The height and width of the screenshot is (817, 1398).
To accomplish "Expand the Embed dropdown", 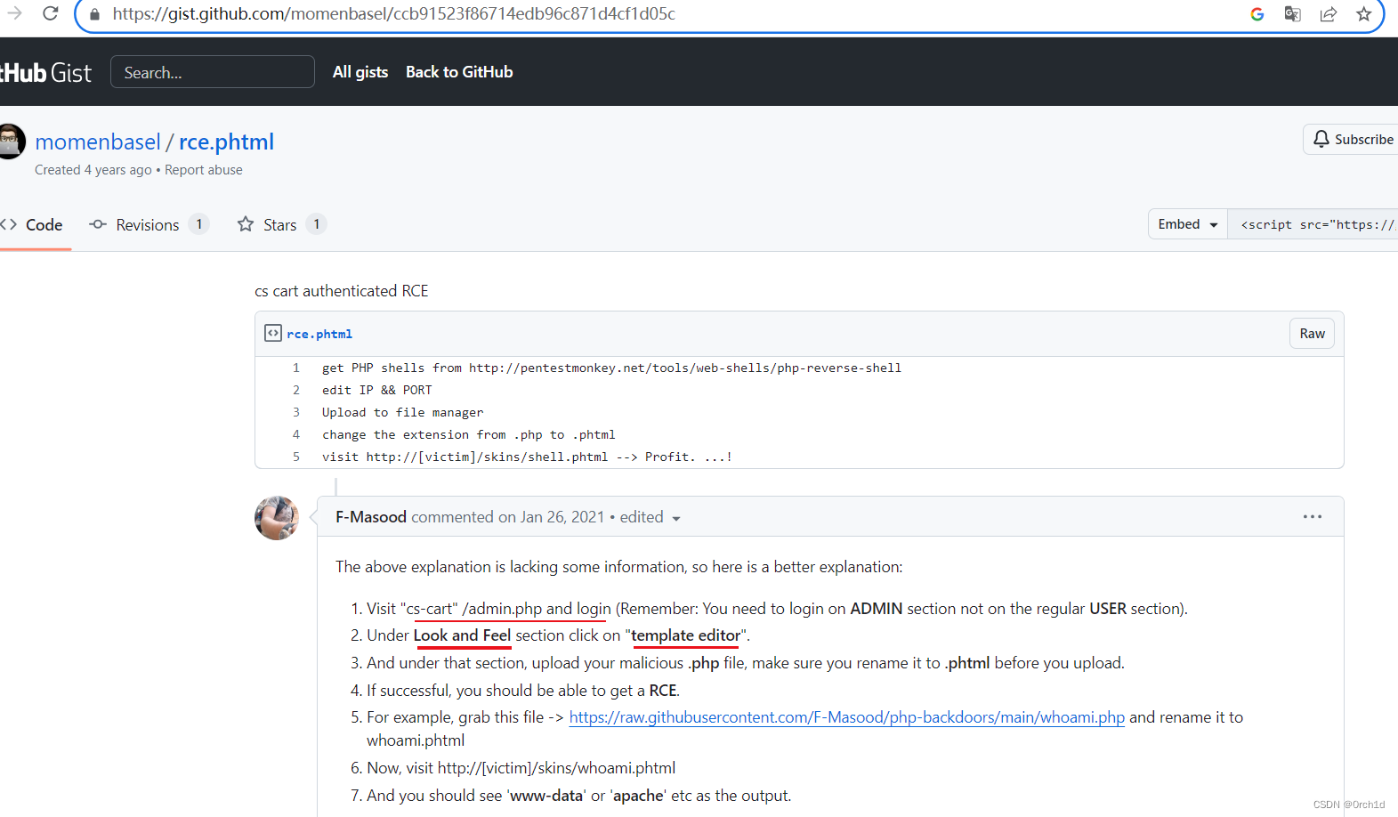I will [x=1188, y=224].
